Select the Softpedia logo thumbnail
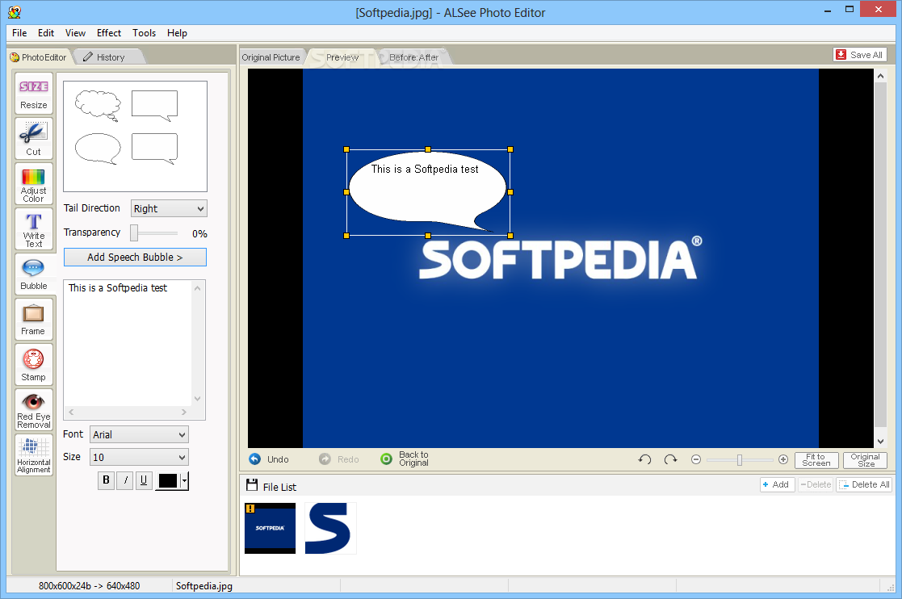 [271, 528]
